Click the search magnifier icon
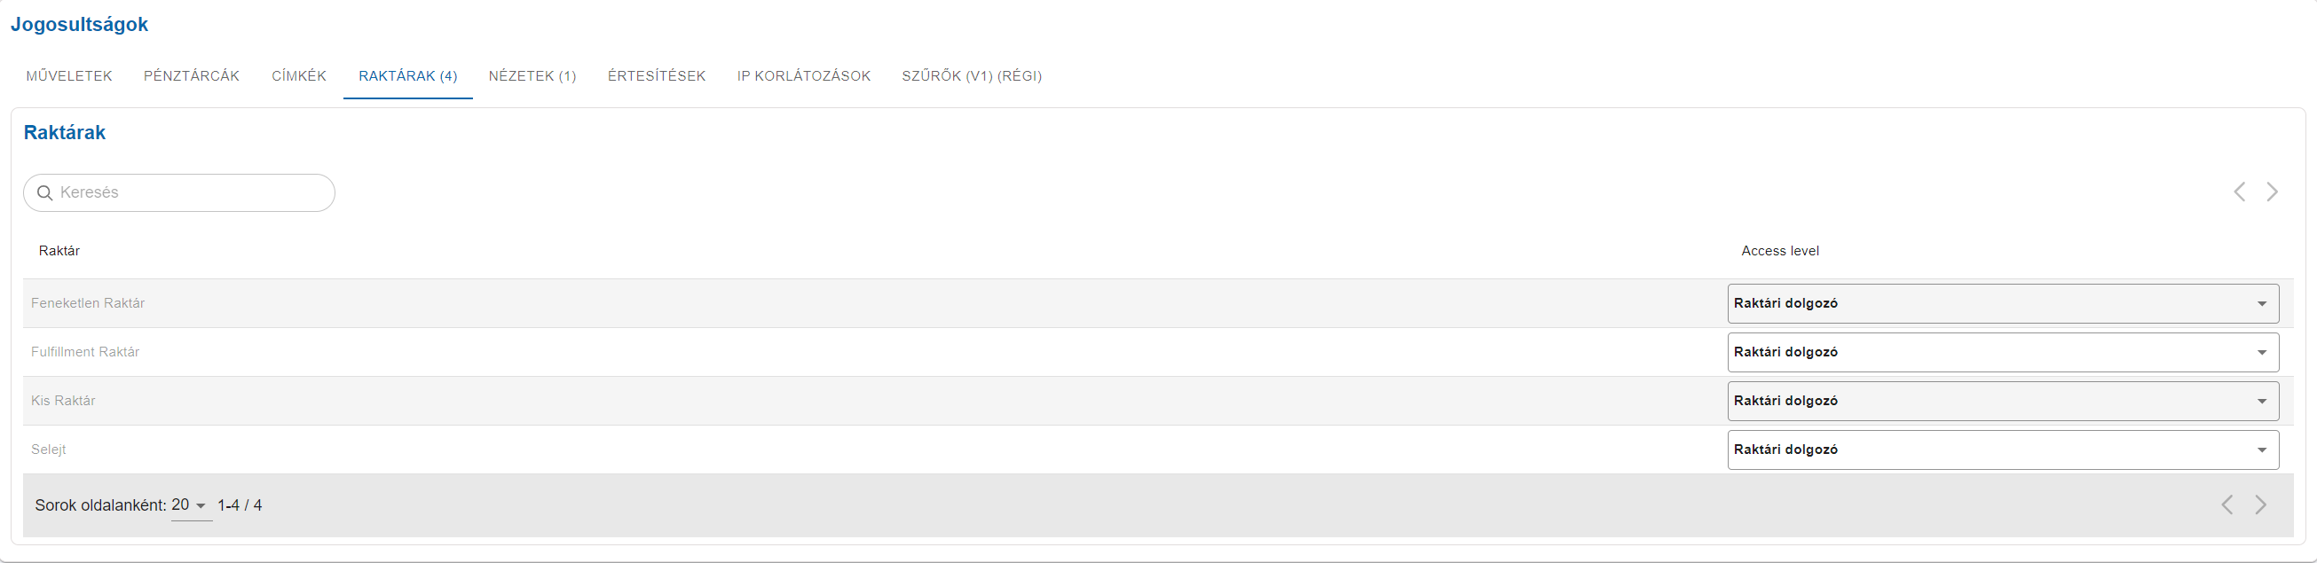This screenshot has height=563, width=2317. tap(45, 192)
